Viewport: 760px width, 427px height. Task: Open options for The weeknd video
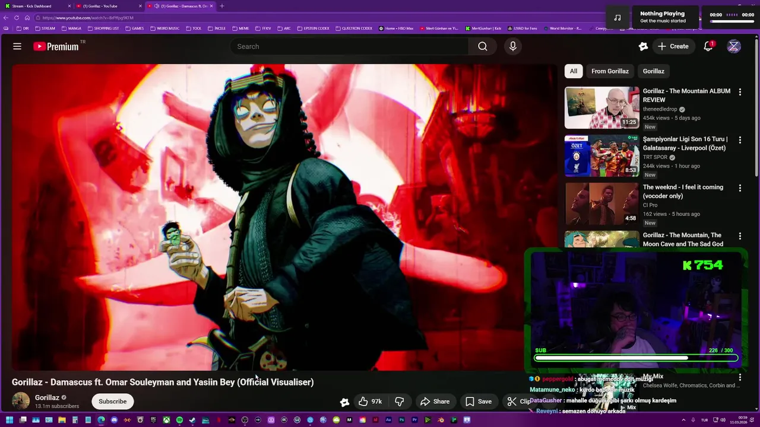[740, 188]
